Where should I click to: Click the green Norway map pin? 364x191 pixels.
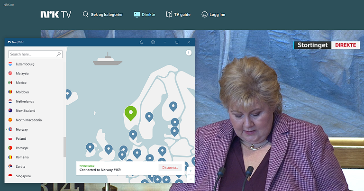131,113
